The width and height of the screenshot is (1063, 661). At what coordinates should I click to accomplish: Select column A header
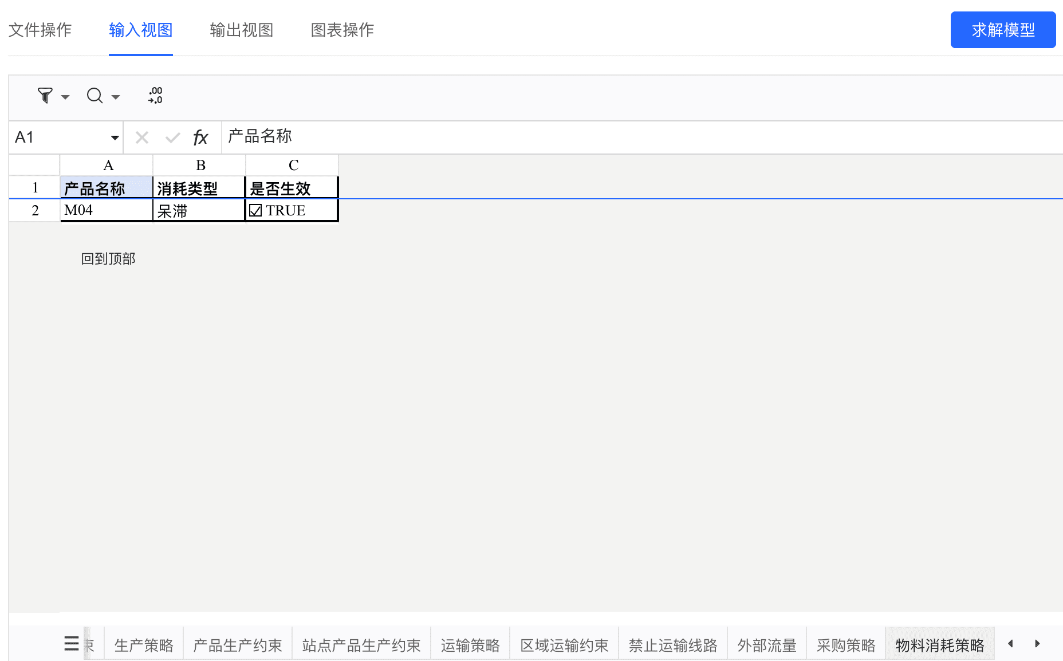pos(107,166)
